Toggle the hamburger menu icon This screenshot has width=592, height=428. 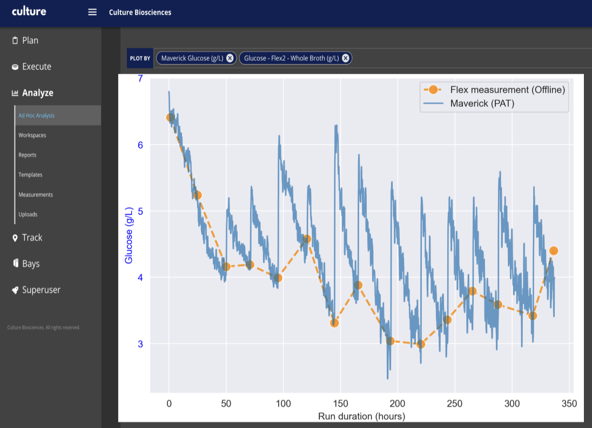[92, 12]
